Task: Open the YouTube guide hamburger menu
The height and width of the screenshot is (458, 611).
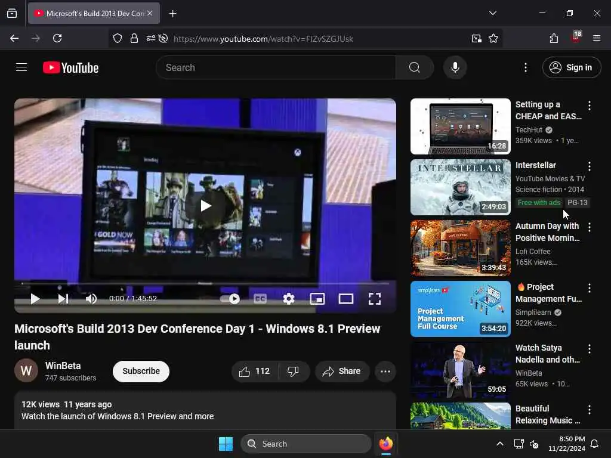Action: click(x=21, y=67)
